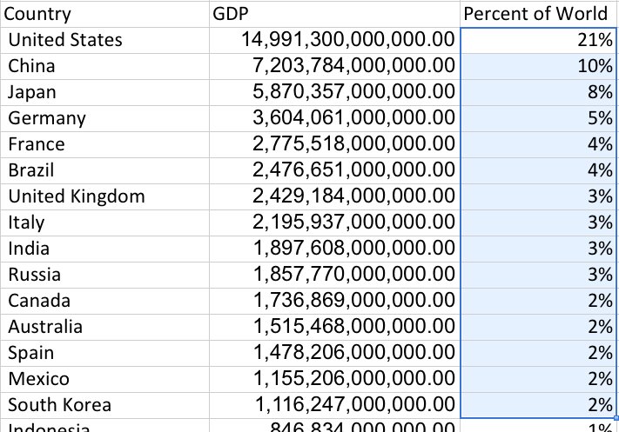Click the 4% cell in France row
Viewport: 619px width, 432px height.
coord(538,144)
